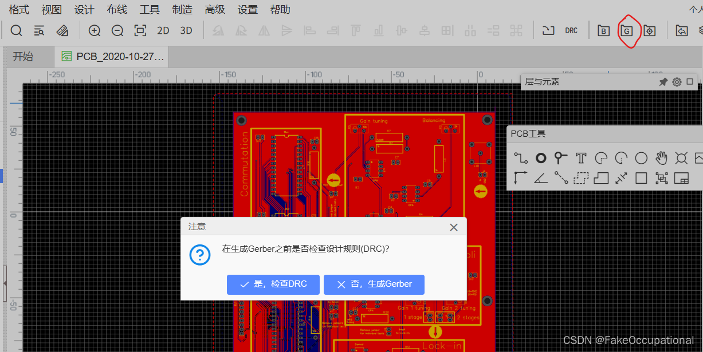Open settings gear of 层与元素 panel
Screen dimensions: 703x352
coord(676,81)
